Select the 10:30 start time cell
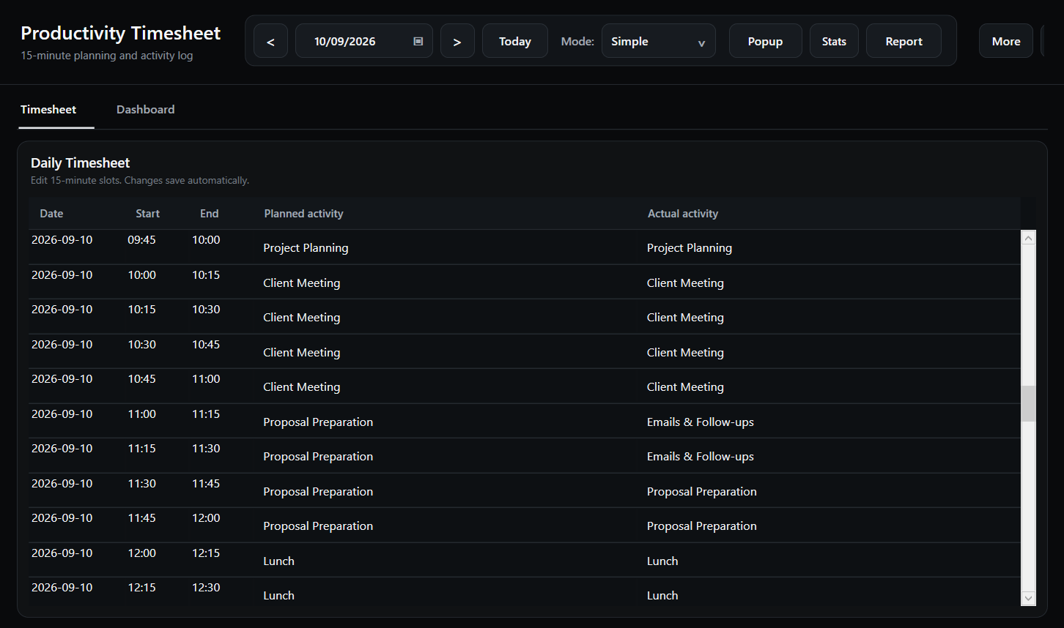 141,344
